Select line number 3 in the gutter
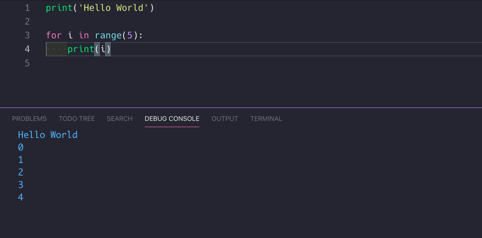The height and width of the screenshot is (238, 482). click(x=27, y=35)
